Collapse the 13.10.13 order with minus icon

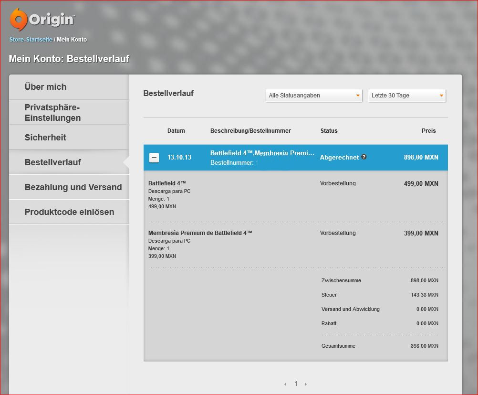(x=154, y=158)
